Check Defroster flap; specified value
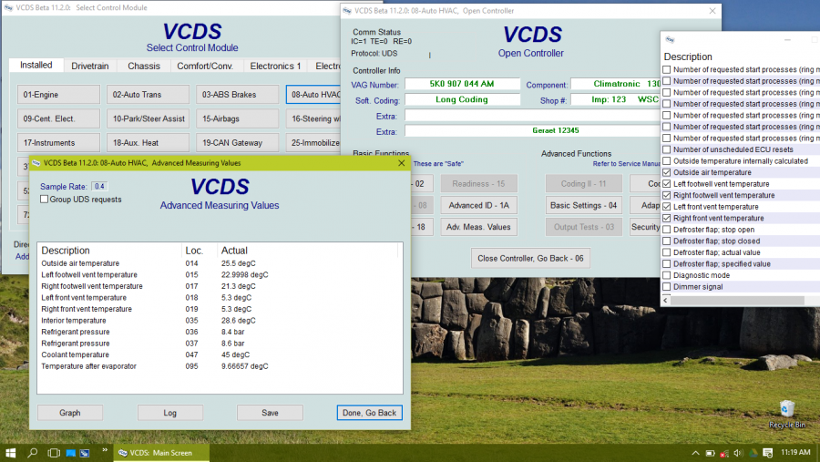The height and width of the screenshot is (462, 820). click(x=667, y=264)
